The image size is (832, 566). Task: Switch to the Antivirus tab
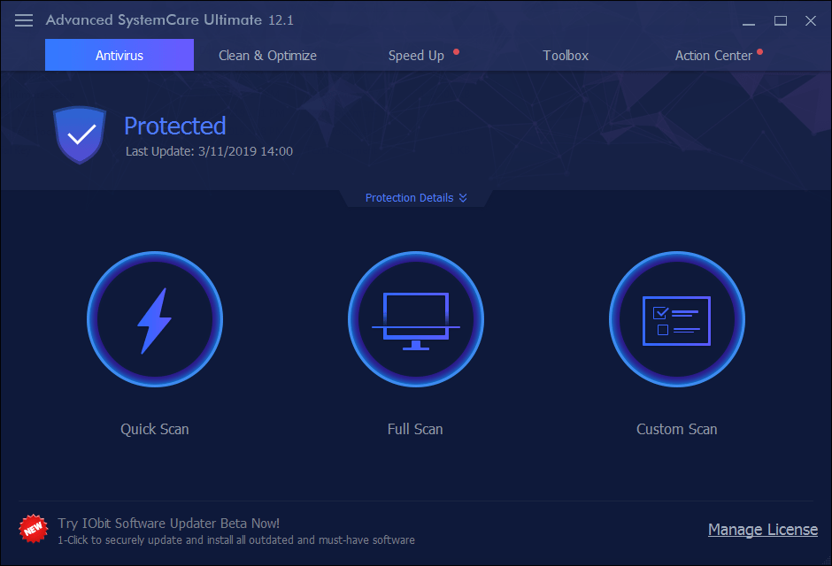pyautogui.click(x=119, y=55)
